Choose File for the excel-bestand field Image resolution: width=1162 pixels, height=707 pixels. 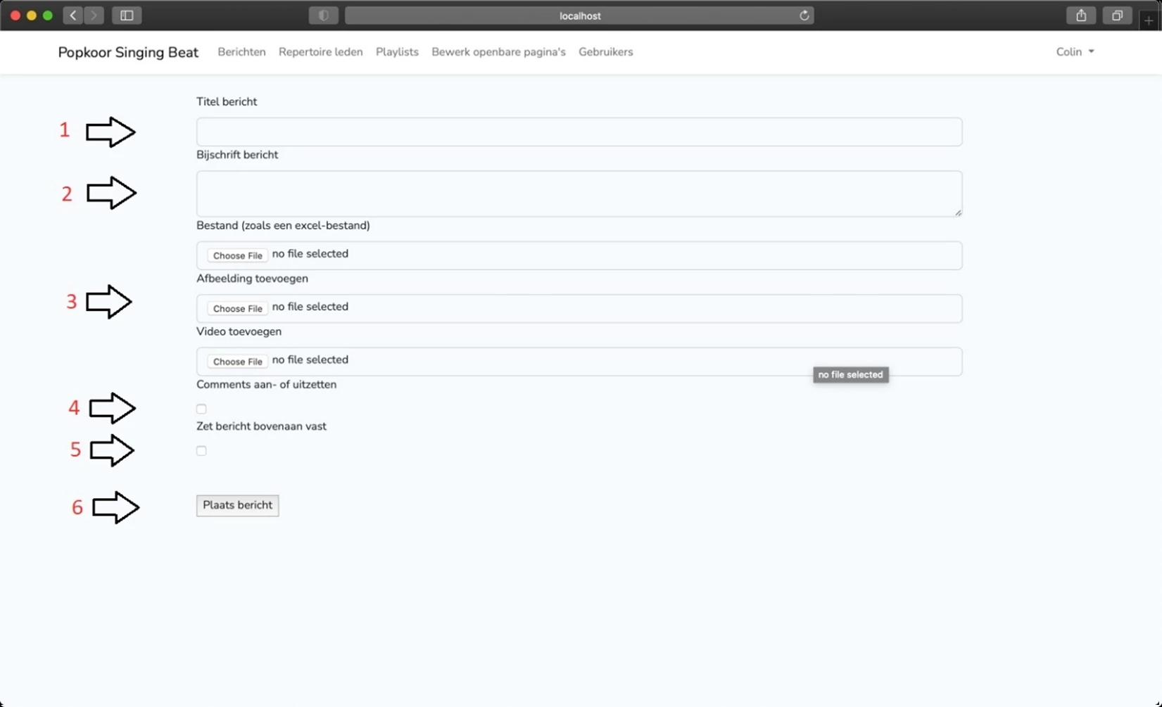coord(237,255)
